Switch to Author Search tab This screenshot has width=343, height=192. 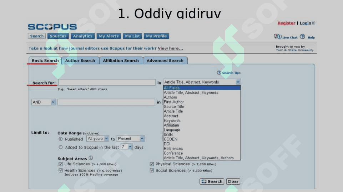coord(80,60)
